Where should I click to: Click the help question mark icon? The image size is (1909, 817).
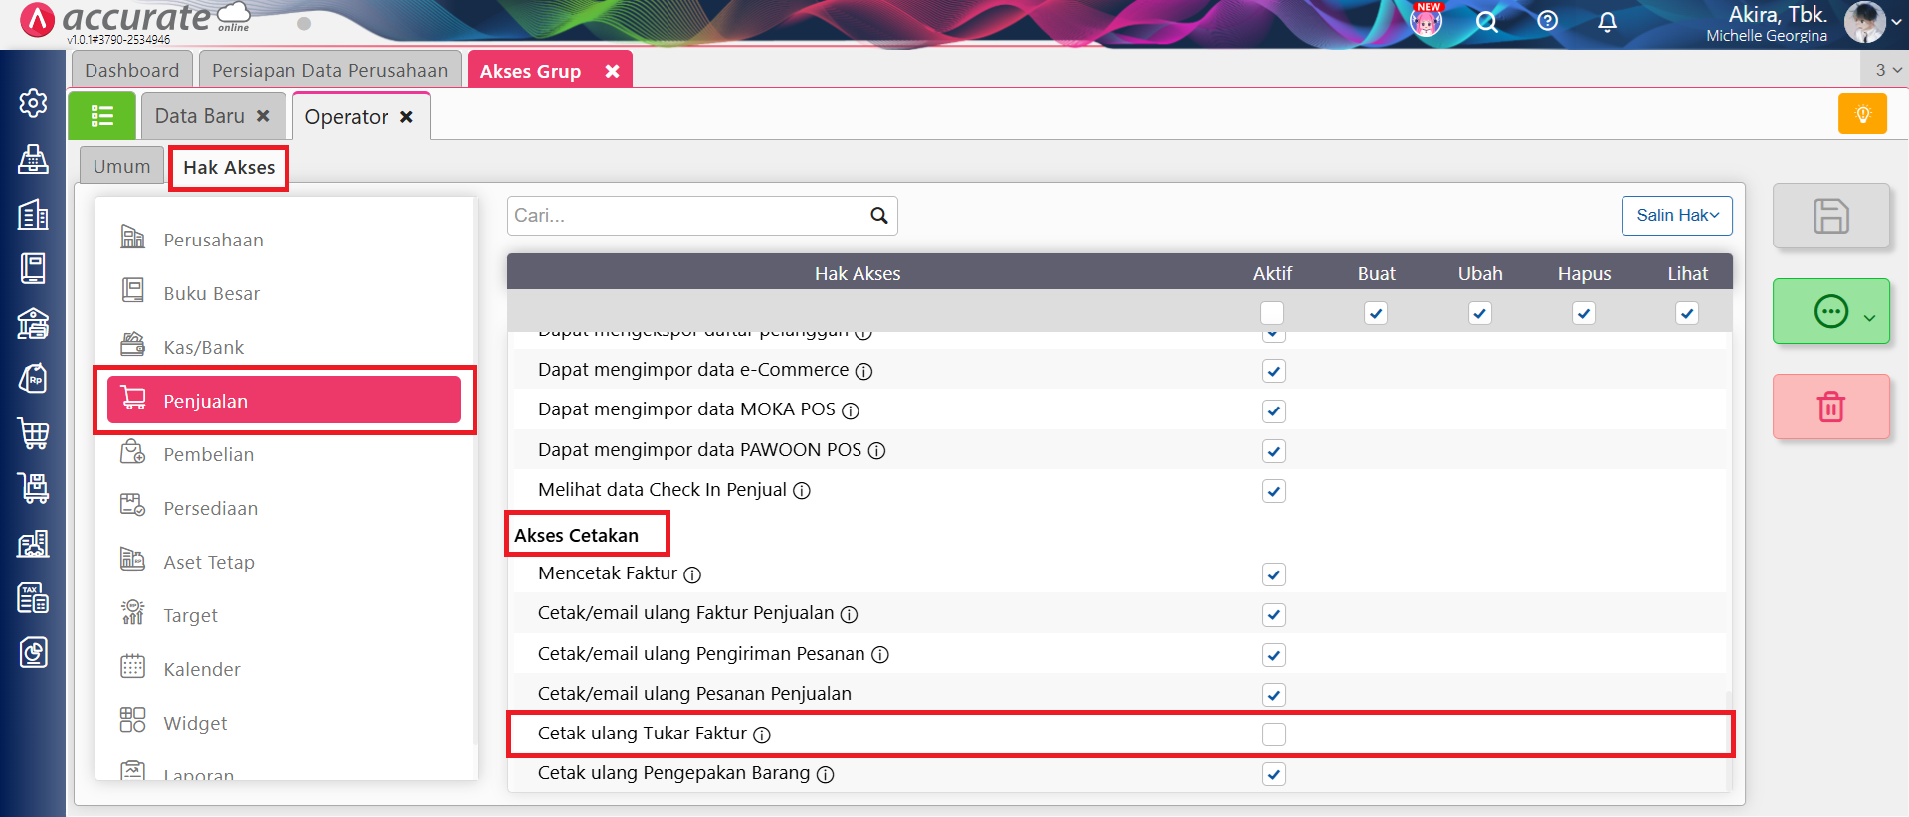pyautogui.click(x=1547, y=21)
